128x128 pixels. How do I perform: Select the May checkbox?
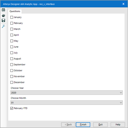[x=12, y=41]
